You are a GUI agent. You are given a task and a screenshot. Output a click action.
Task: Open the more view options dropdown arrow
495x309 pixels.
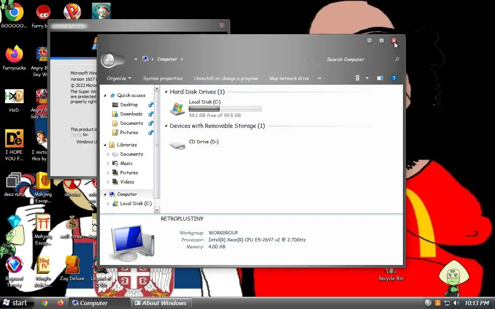coord(367,78)
